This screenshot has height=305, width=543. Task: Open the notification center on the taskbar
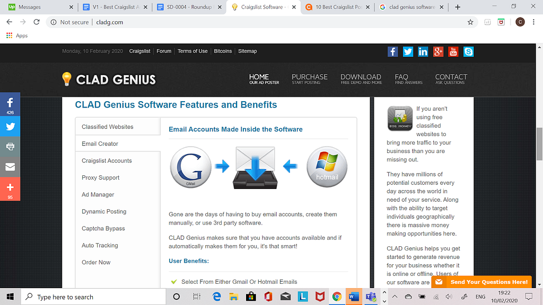click(529, 297)
